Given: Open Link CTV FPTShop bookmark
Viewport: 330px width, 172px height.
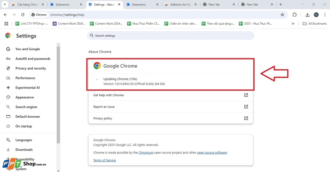Looking at the screenshot, I should tap(32, 23).
